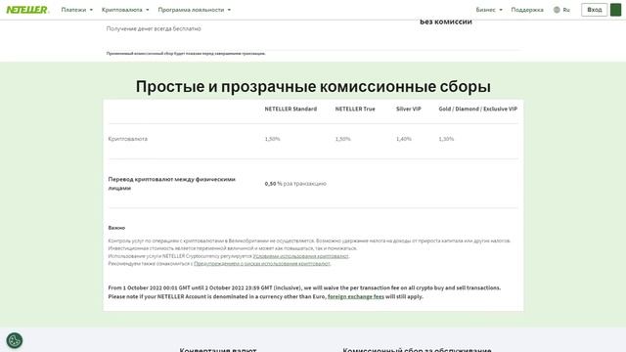The height and width of the screenshot is (352, 626).
Task: Click the globe language icon
Action: 557,10
